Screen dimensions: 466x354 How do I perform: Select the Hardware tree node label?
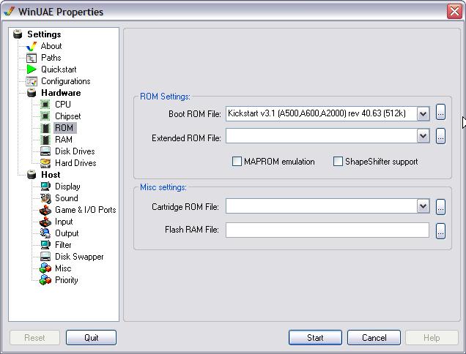pos(61,93)
